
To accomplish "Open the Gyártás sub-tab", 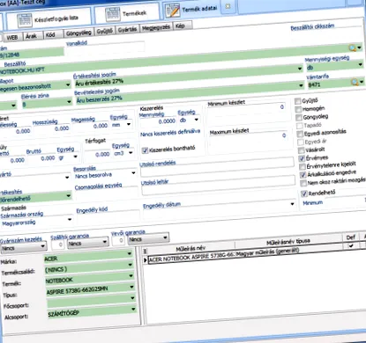I will (x=127, y=30).
